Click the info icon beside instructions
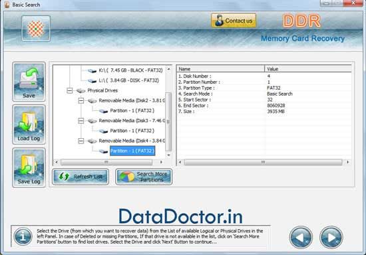This screenshot has height=255, width=366. pos(23,236)
